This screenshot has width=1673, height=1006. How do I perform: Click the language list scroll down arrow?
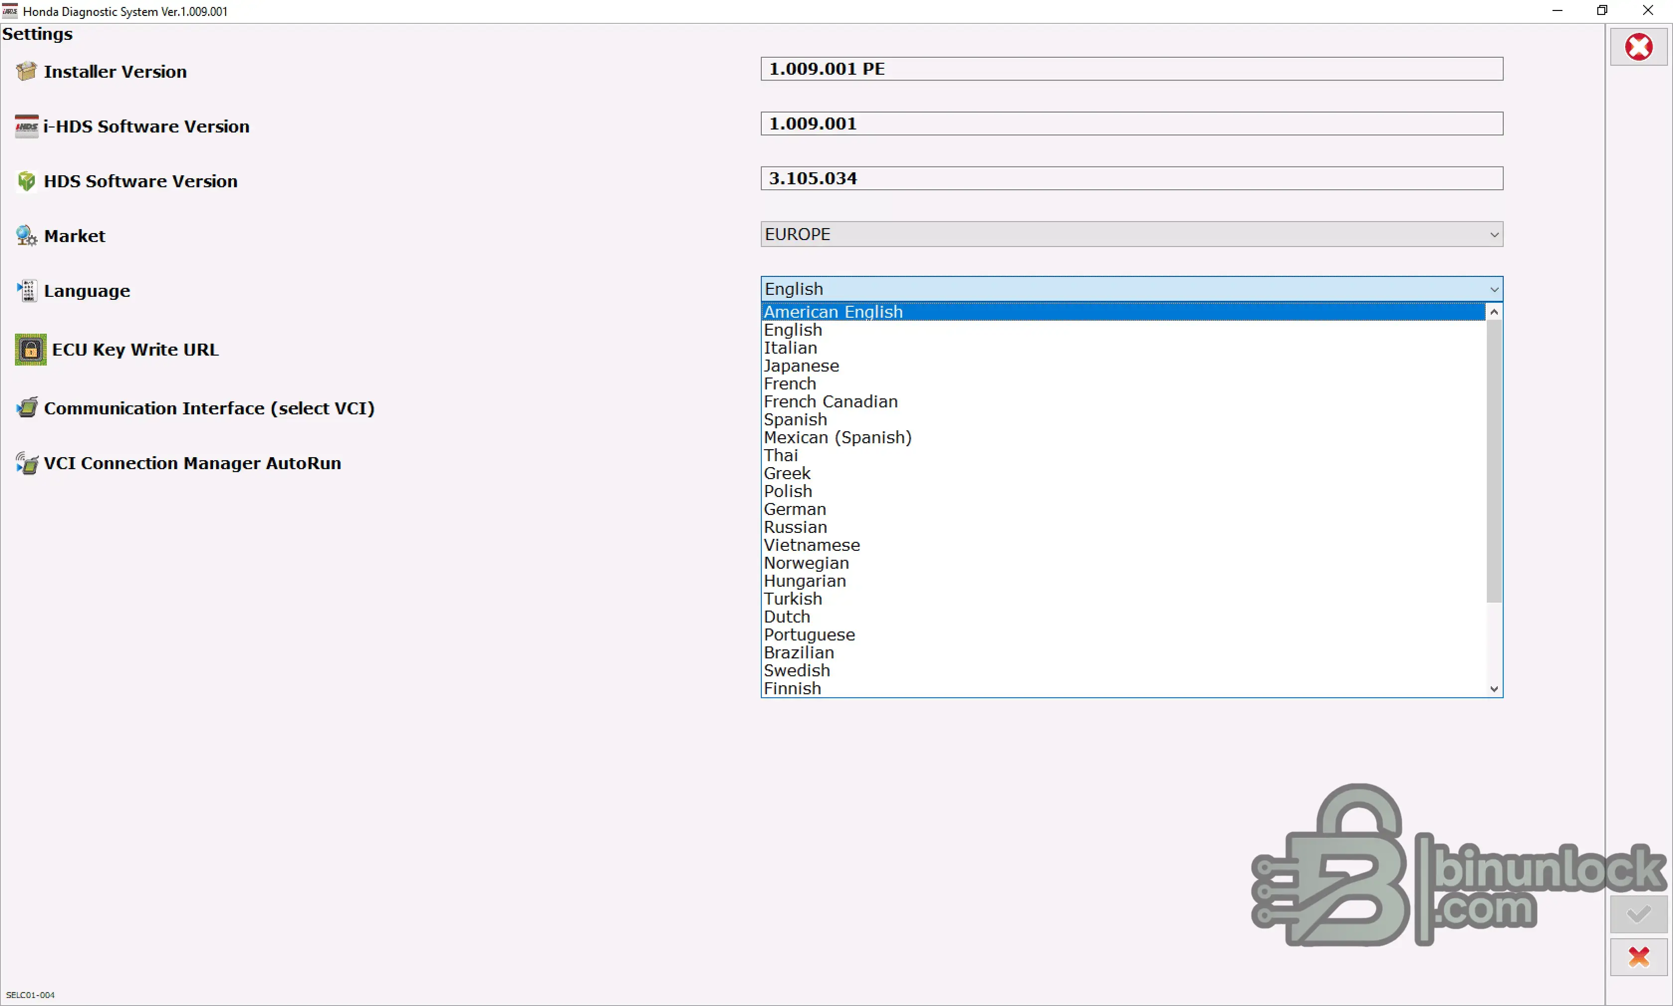[x=1493, y=689]
